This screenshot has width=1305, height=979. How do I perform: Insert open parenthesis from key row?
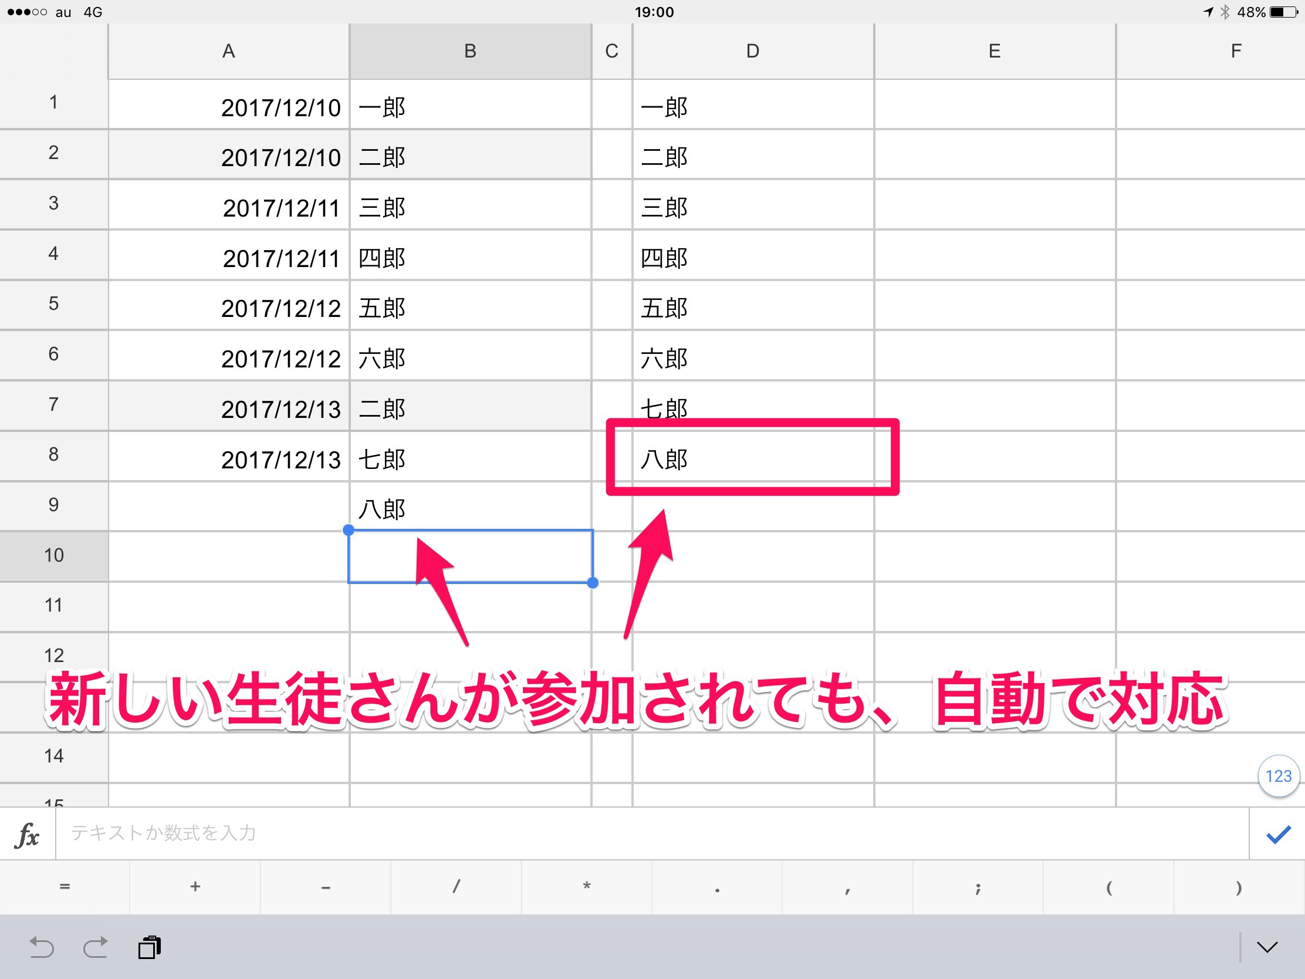[1108, 887]
